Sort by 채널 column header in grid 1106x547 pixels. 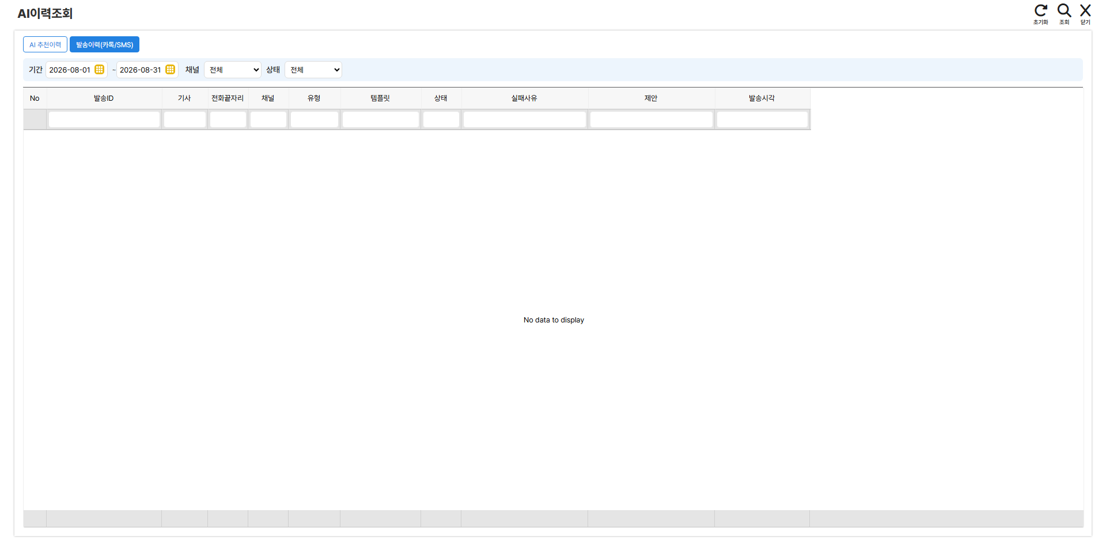click(268, 98)
